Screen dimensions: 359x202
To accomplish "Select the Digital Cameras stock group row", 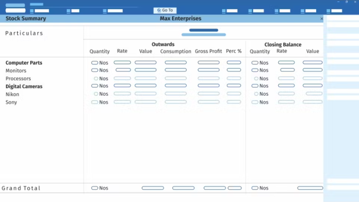I will [x=24, y=86].
